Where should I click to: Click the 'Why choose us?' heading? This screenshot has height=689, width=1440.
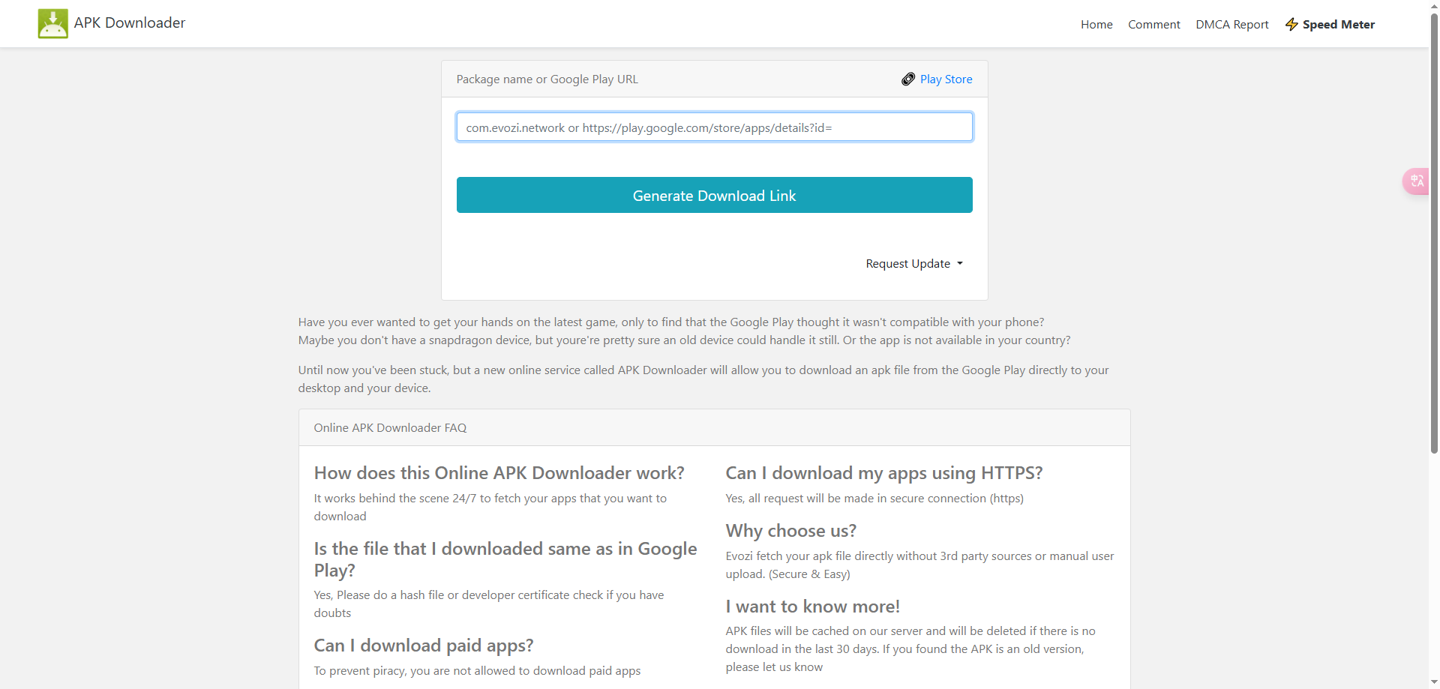coord(790,531)
